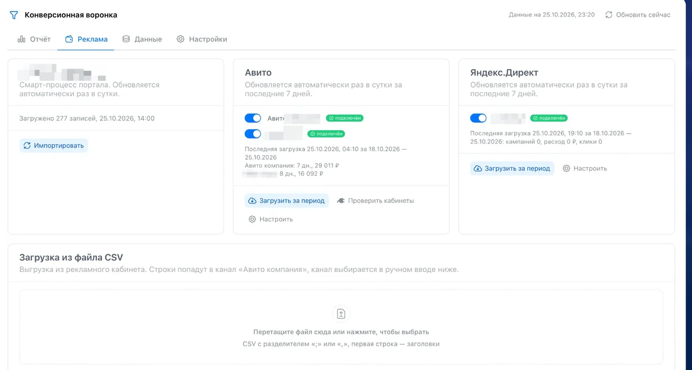Open the Настройки tab
This screenshot has height=370, width=692.
tap(202, 39)
